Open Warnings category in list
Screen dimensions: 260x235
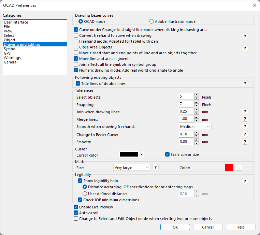coord(35,58)
